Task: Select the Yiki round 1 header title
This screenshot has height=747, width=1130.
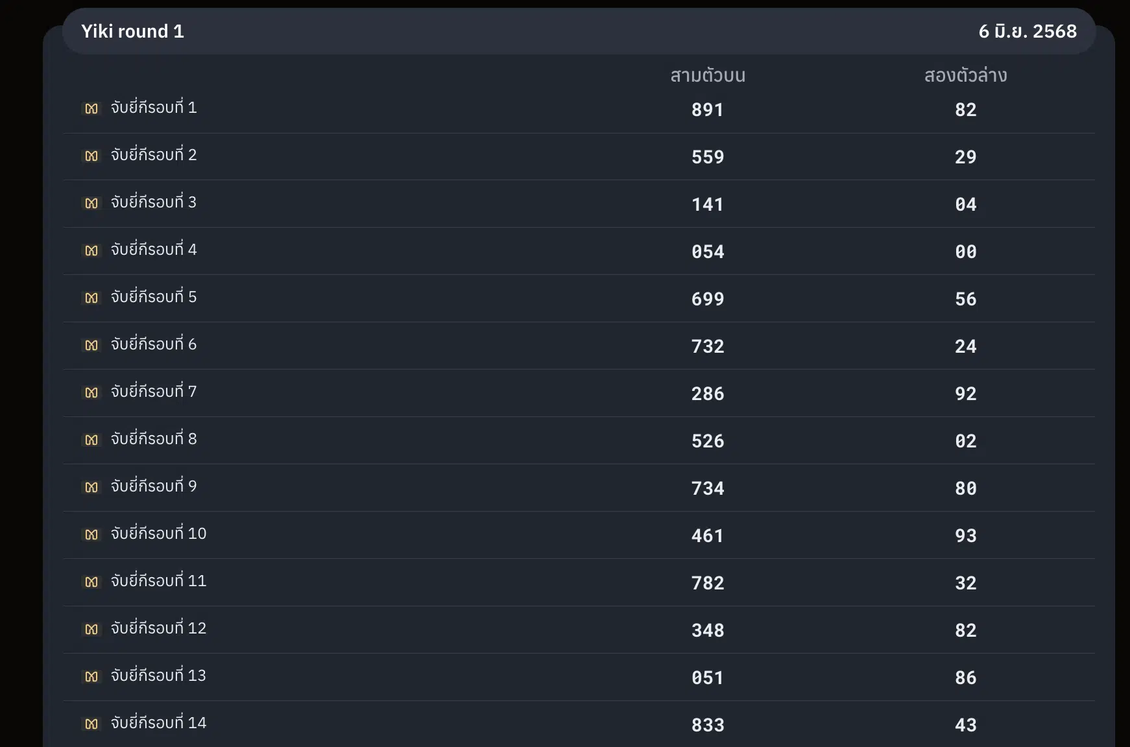Action: coord(132,31)
